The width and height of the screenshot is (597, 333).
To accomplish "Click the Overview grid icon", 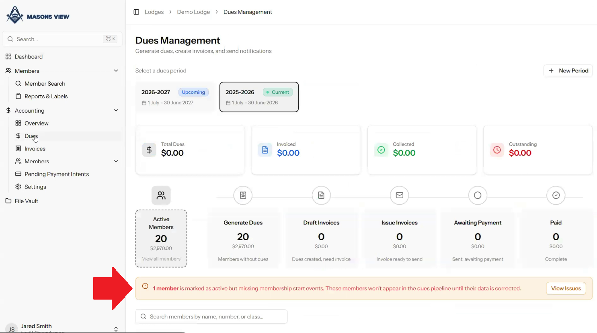I will point(18,124).
